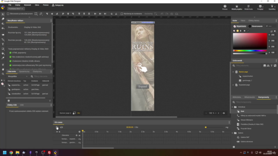
Task: Select the Pen tool in left toolbar
Action: (x=3, y=39)
